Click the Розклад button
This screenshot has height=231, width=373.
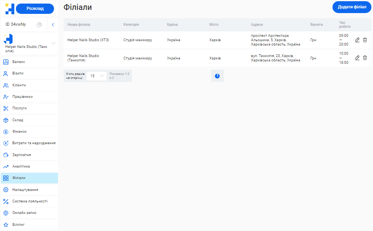pos(35,9)
